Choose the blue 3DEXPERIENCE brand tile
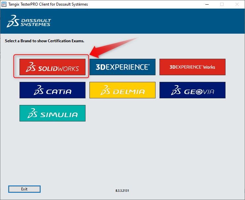This screenshot has height=200, width=245. (x=122, y=67)
